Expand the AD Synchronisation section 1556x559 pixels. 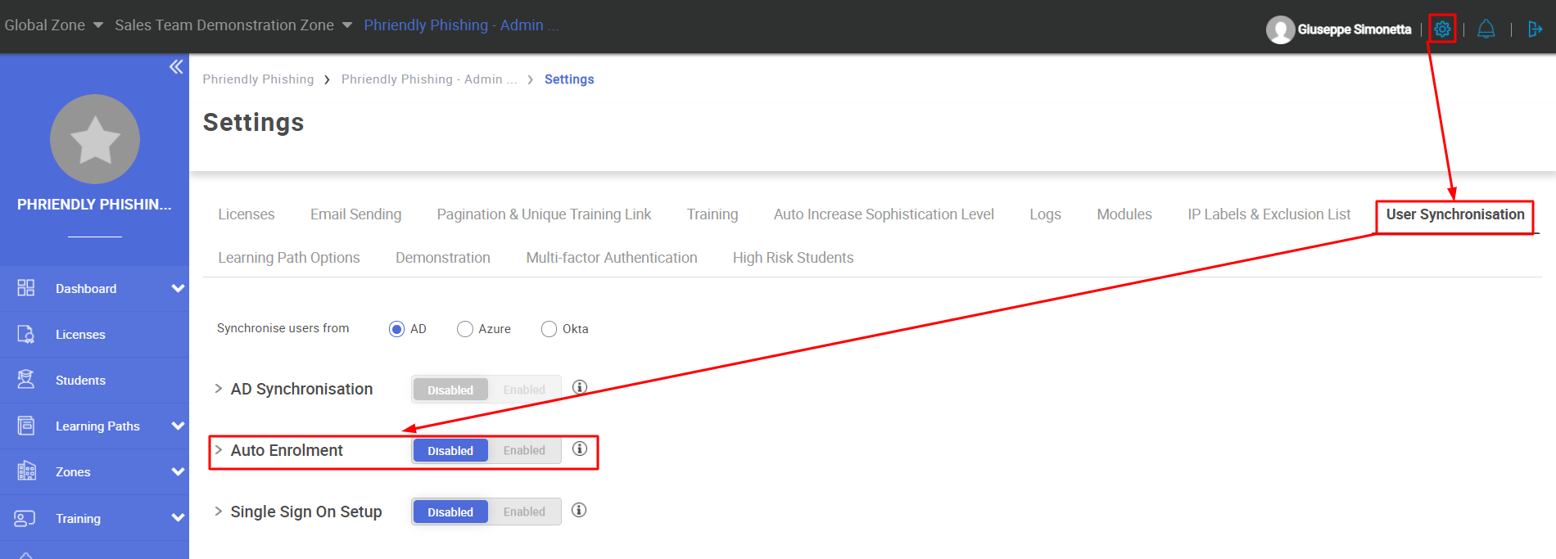point(219,388)
